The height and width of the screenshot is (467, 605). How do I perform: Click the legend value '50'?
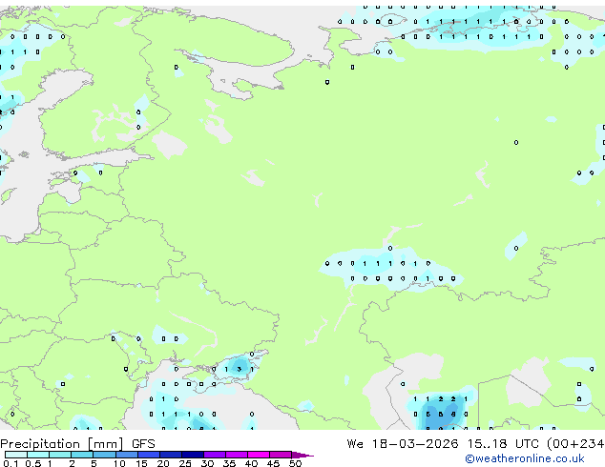(x=295, y=463)
